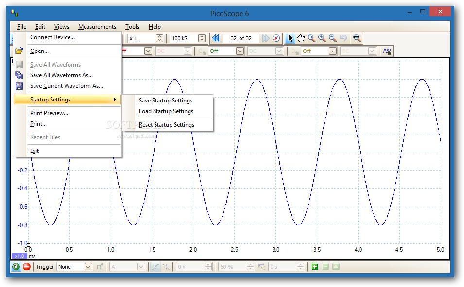This screenshot has height=287, width=464.
Task: Open the Edit menu
Action: coord(40,27)
